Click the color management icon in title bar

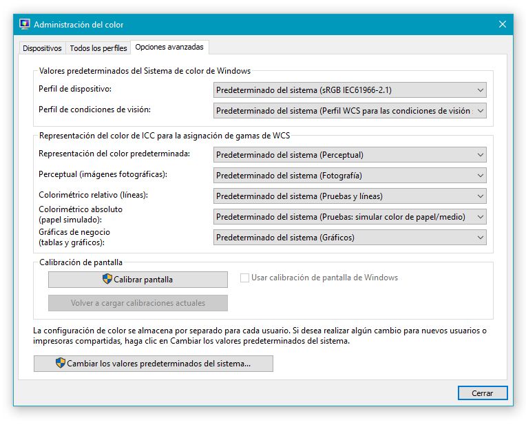(x=25, y=24)
